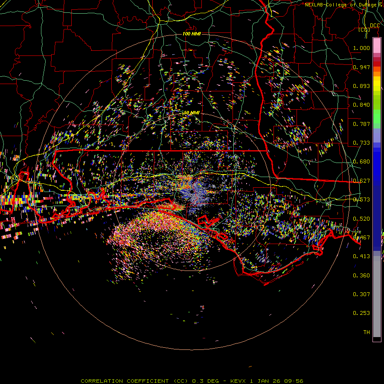Click the [CC] label above the color bar
The width and height of the screenshot is (384, 384).
point(364,29)
